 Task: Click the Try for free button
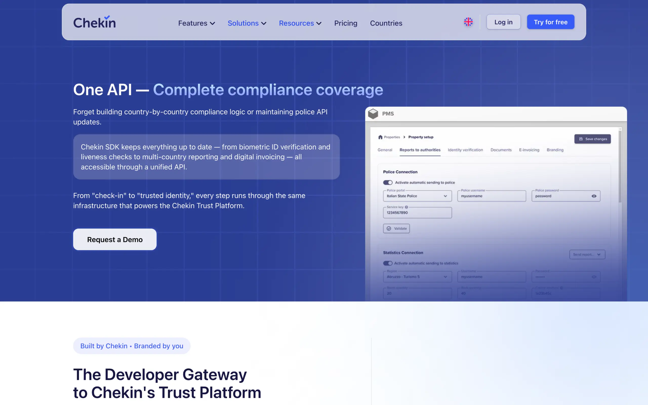click(x=551, y=22)
